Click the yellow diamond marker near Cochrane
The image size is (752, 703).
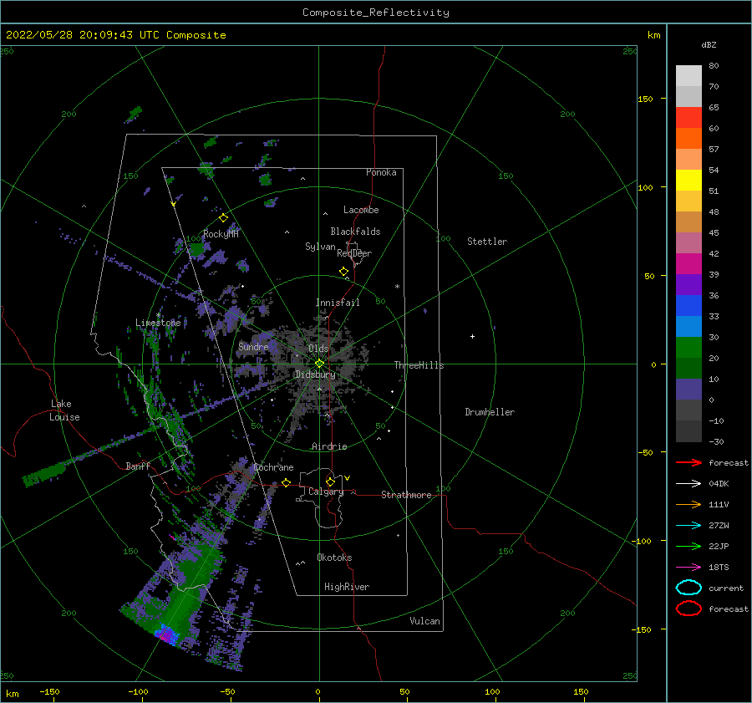pyautogui.click(x=286, y=482)
